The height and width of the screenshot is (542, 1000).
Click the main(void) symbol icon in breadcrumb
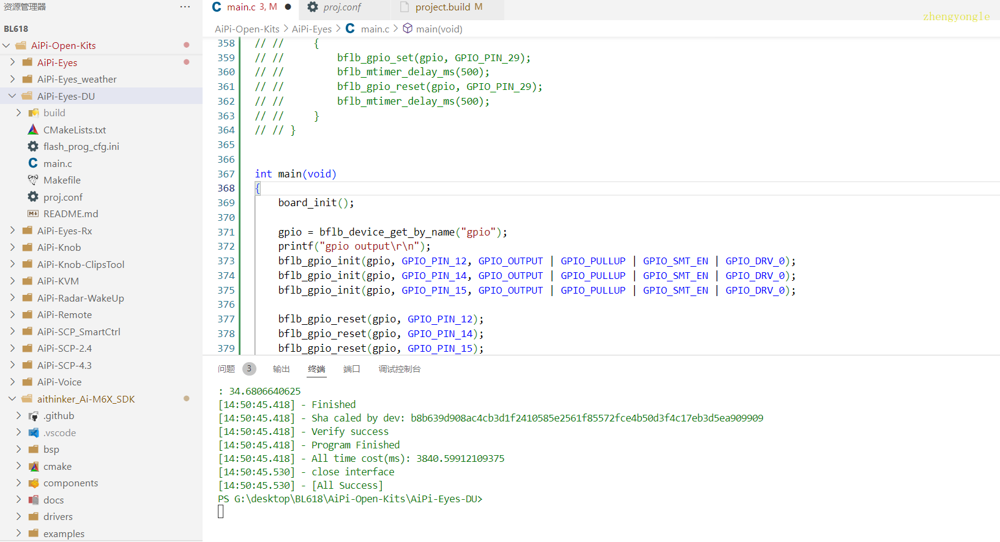pyautogui.click(x=408, y=29)
